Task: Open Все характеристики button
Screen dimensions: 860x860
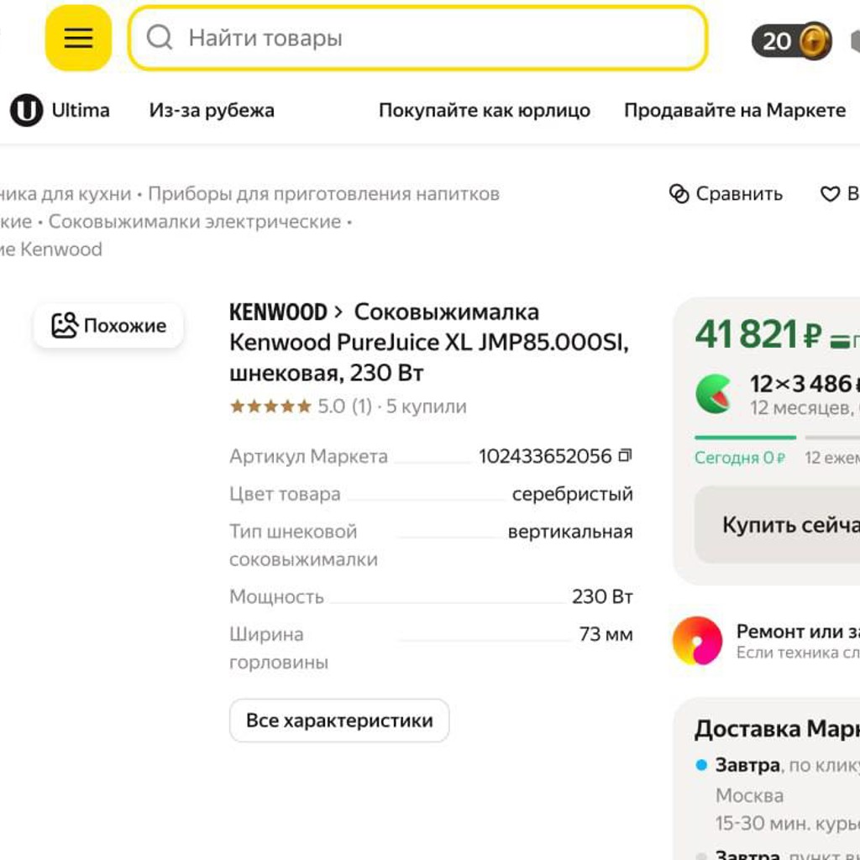Action: (339, 720)
